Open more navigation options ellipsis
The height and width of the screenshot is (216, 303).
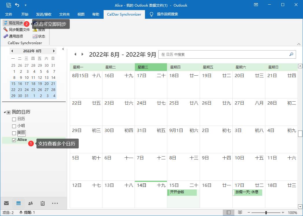(55, 203)
